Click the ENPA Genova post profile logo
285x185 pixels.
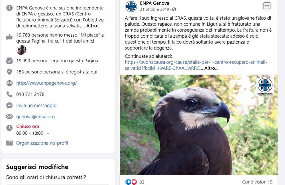pos(131,6)
